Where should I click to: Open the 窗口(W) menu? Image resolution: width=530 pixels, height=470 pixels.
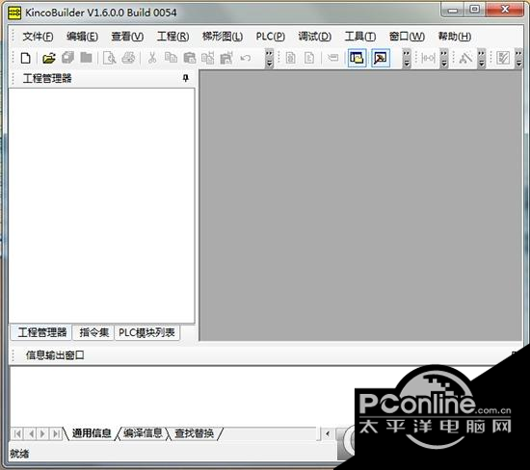407,37
